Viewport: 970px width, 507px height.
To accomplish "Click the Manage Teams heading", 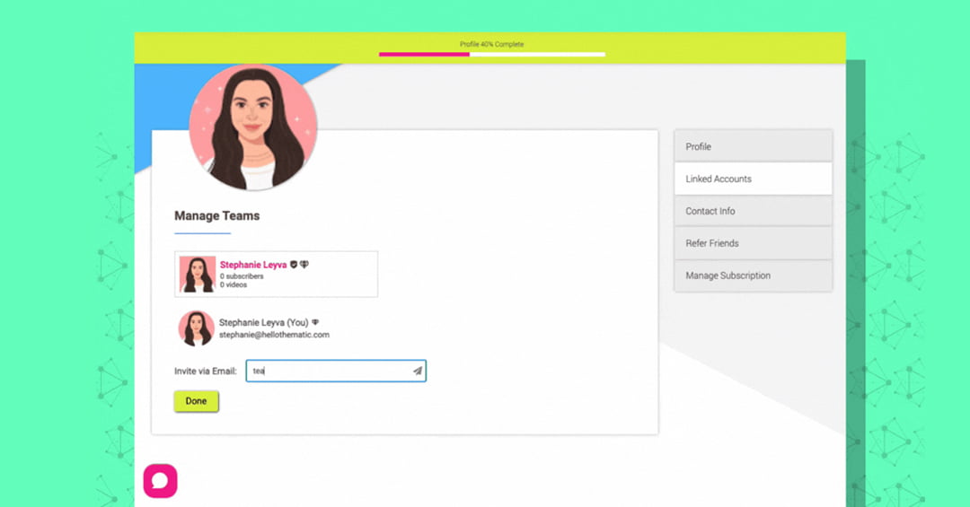I will click(x=216, y=215).
